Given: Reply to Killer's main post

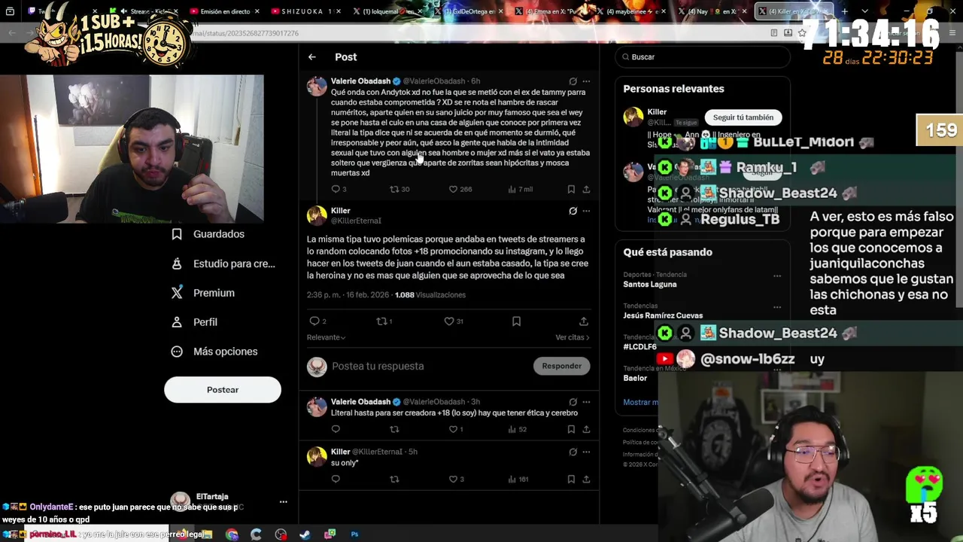Looking at the screenshot, I should tap(317, 321).
